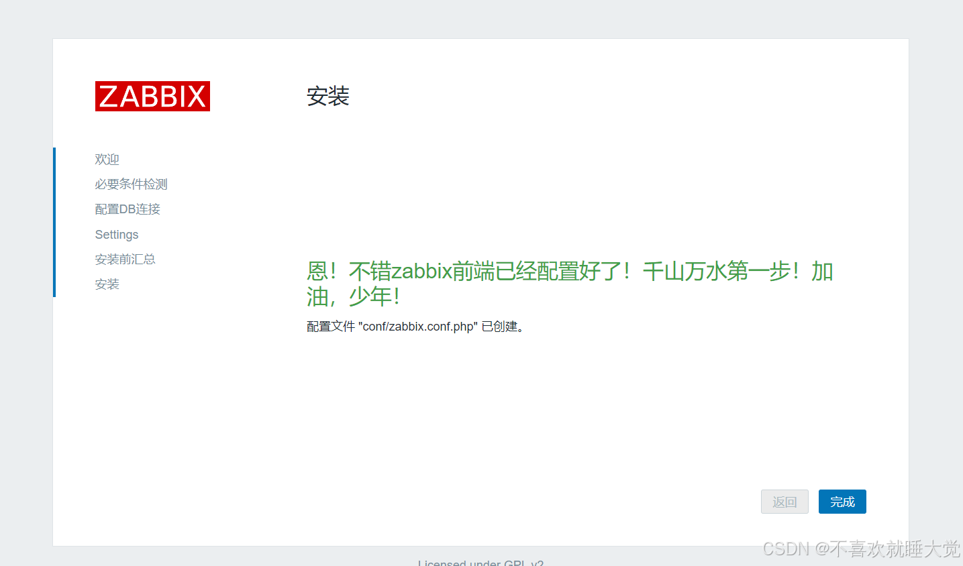Click the conf/zabbix.conf.php file path text
The image size is (963, 566).
[x=418, y=327]
